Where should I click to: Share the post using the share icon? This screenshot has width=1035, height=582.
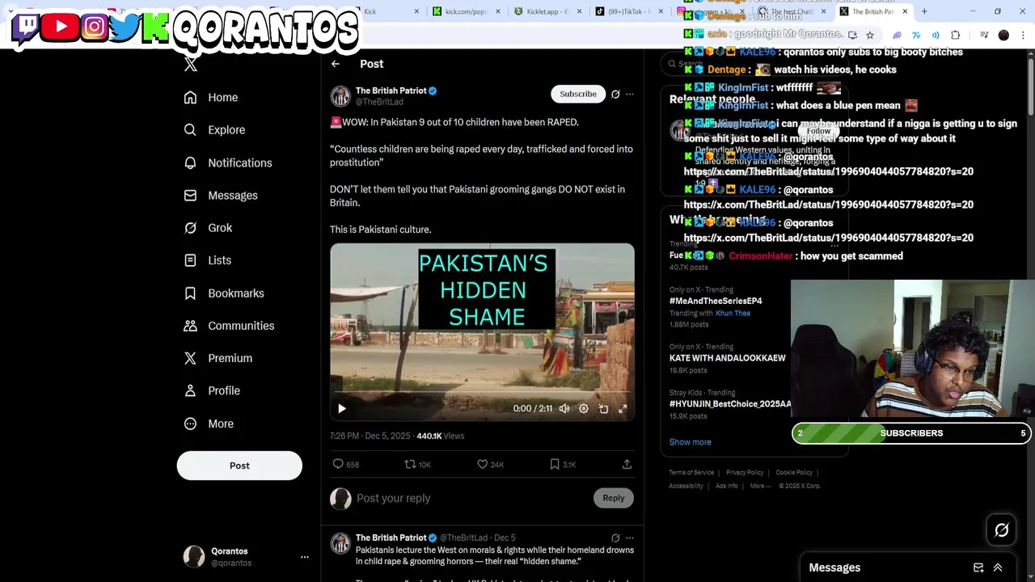(x=627, y=464)
